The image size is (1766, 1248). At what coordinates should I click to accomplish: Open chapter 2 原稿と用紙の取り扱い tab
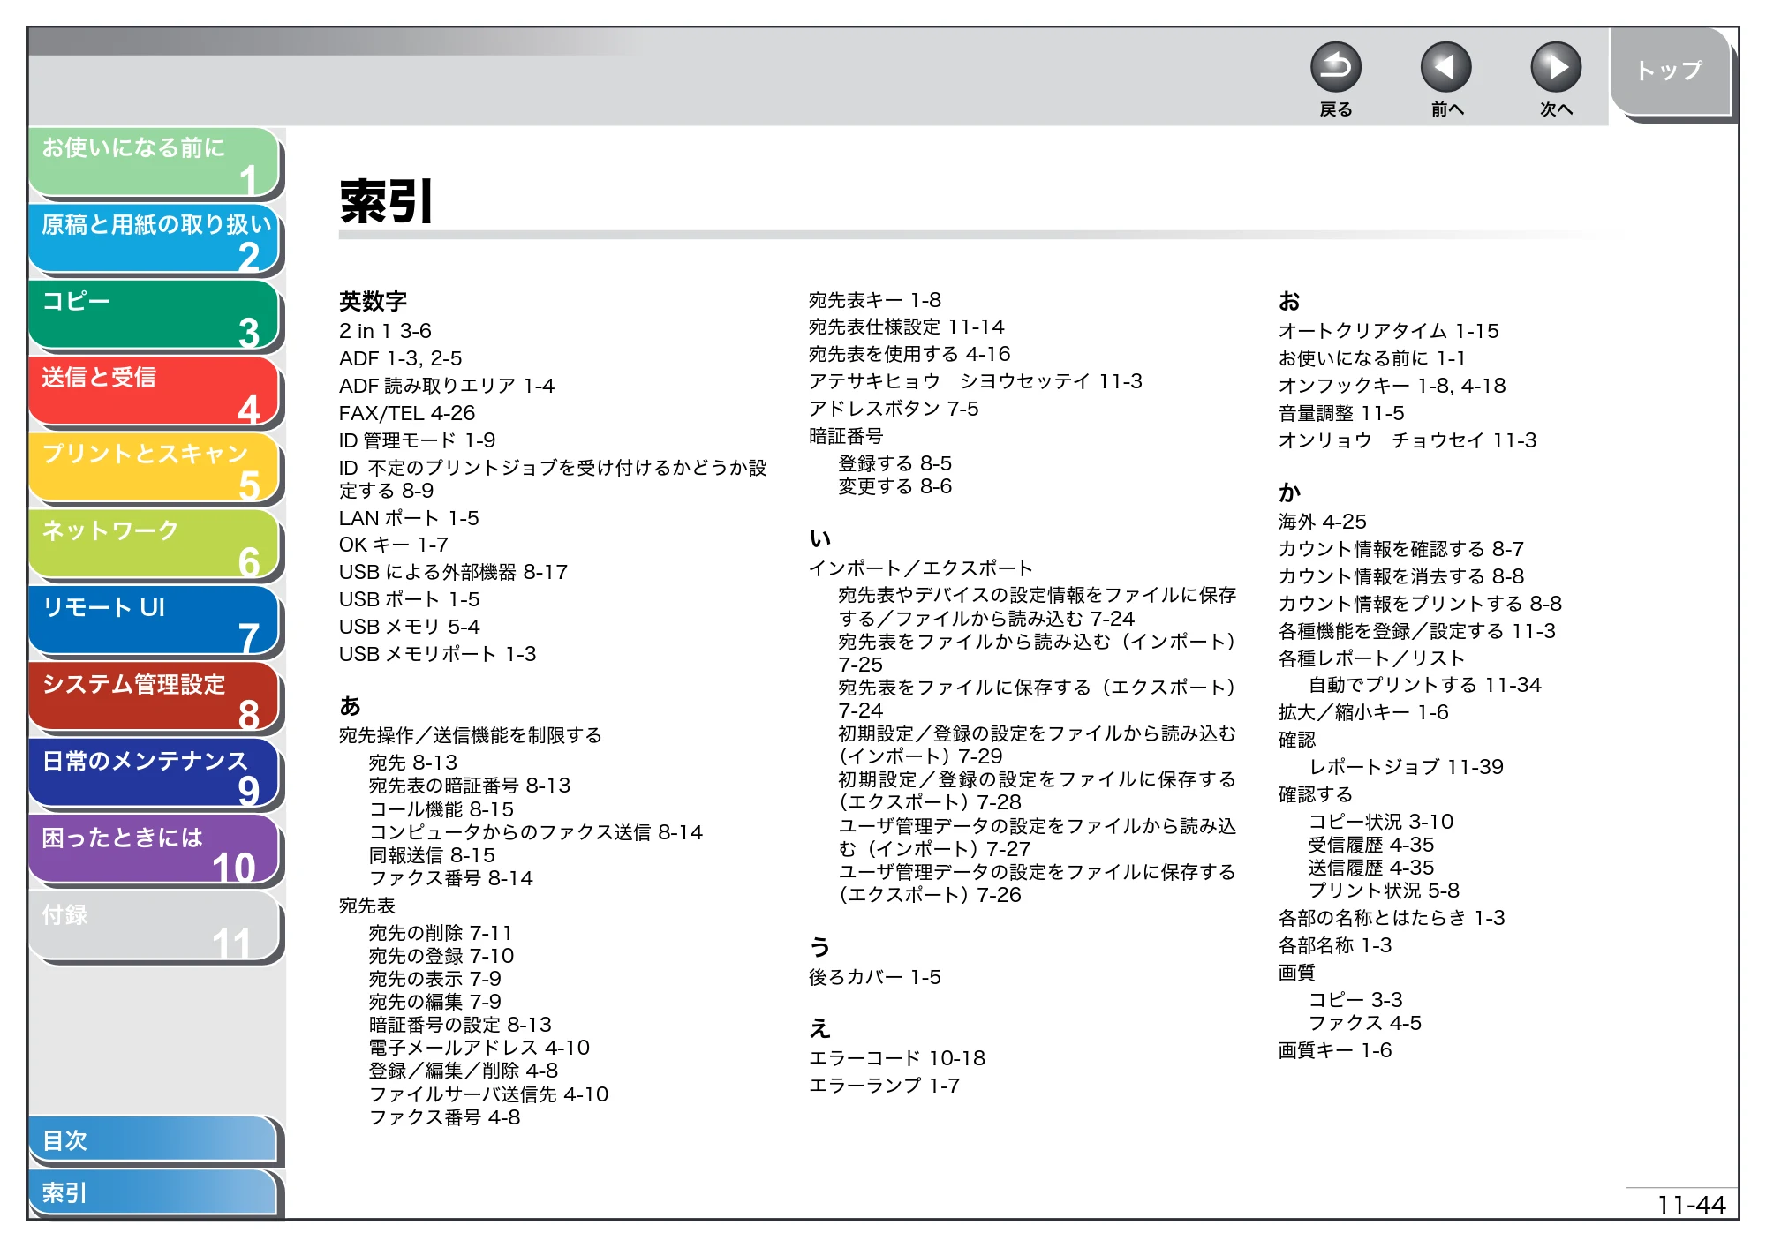tap(155, 238)
